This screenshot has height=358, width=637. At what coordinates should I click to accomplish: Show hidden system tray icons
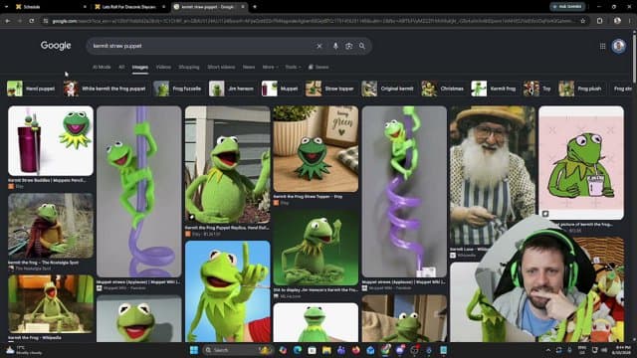[548, 350]
